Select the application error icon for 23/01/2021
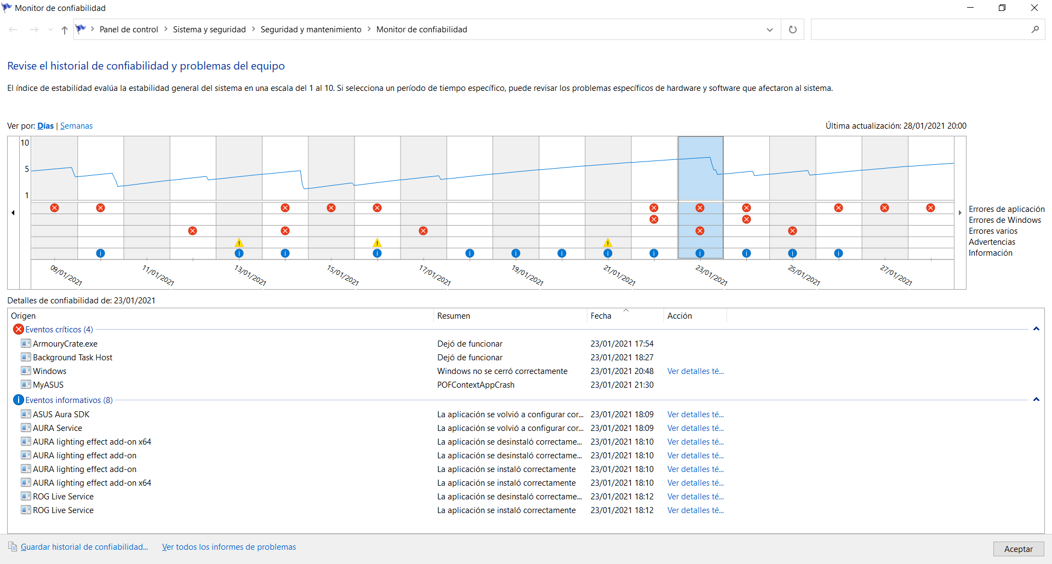The height and width of the screenshot is (564, 1052). click(700, 208)
